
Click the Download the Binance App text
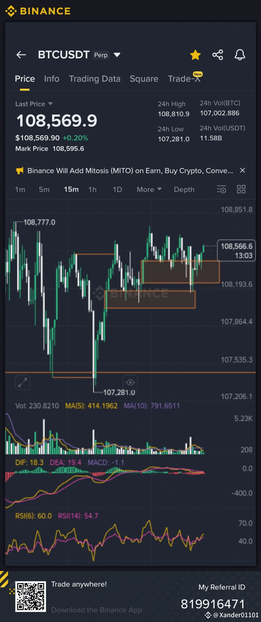pyautogui.click(x=97, y=610)
